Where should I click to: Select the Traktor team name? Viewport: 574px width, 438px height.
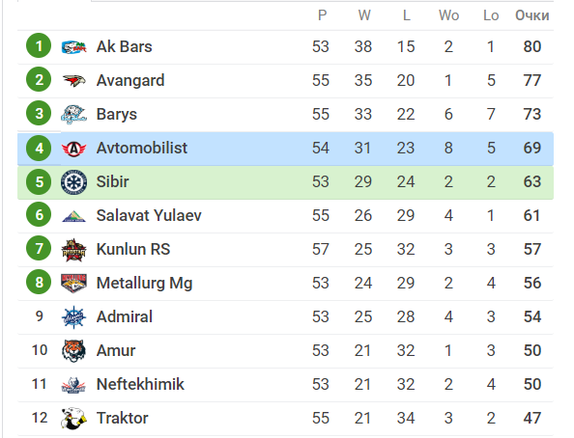click(x=123, y=418)
